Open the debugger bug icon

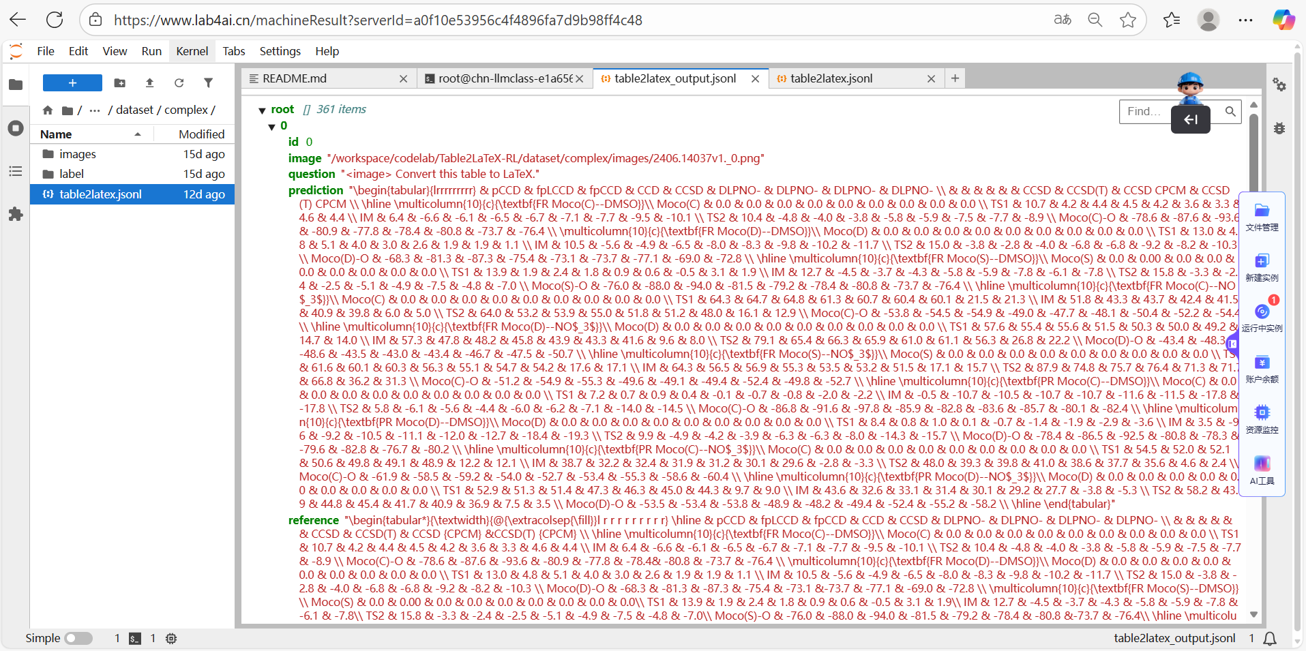pos(1279,128)
